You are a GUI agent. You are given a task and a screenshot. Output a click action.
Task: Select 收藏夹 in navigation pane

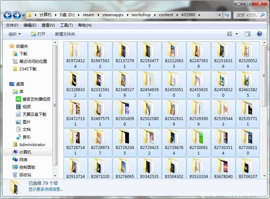pos(22,46)
